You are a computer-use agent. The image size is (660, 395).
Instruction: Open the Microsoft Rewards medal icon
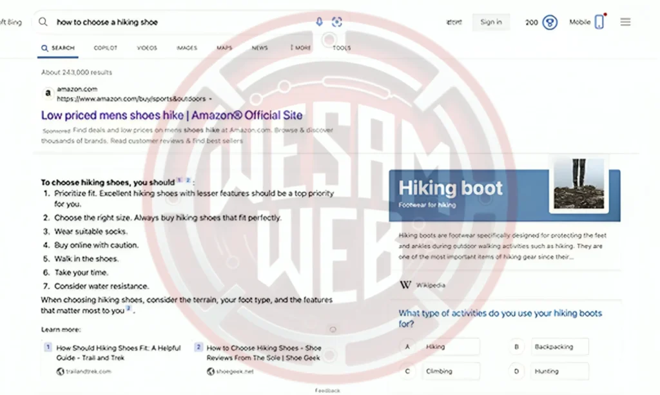550,23
